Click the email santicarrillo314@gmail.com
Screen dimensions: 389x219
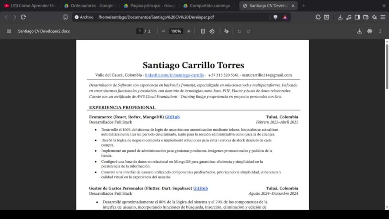tap(267, 75)
